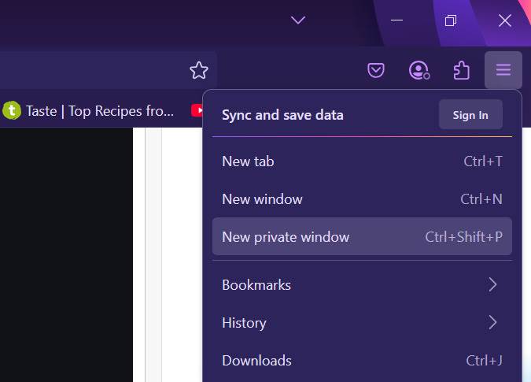The image size is (531, 382).
Task: Click the Firefox account icon
Action: [x=419, y=71]
